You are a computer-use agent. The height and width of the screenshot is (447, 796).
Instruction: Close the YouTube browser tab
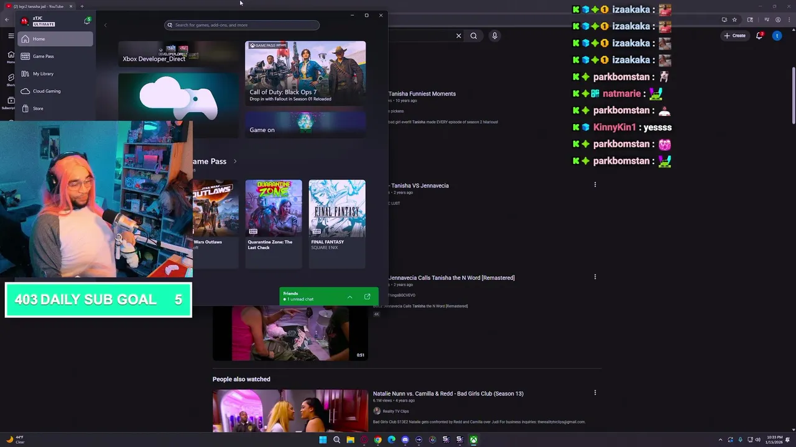pyautogui.click(x=71, y=6)
